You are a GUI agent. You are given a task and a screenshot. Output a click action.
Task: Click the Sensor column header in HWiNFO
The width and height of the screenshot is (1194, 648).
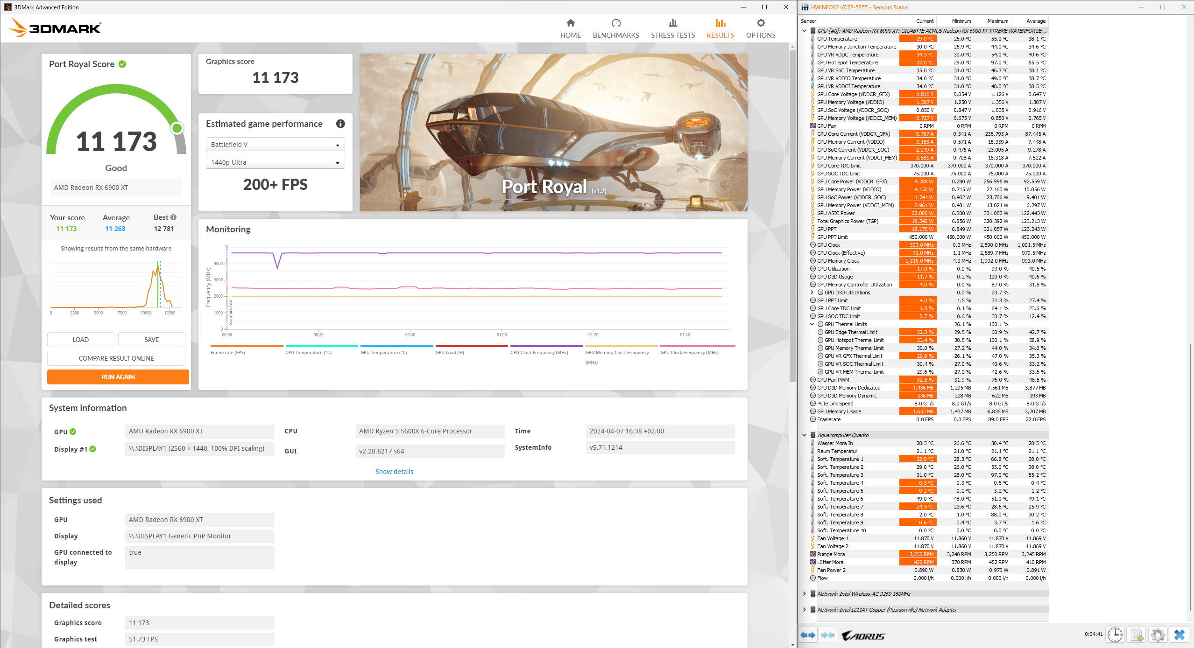[x=848, y=21]
